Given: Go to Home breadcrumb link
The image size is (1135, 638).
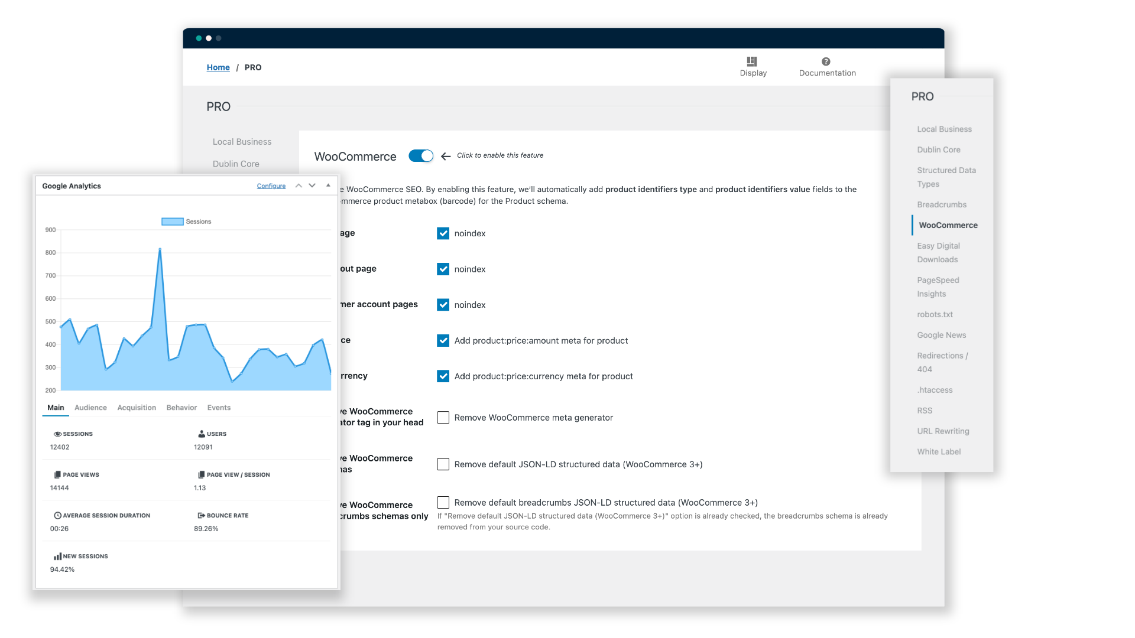Looking at the screenshot, I should (218, 67).
